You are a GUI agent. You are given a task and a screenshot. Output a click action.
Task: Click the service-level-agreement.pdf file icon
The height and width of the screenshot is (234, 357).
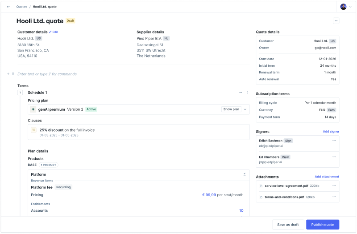click(261, 186)
